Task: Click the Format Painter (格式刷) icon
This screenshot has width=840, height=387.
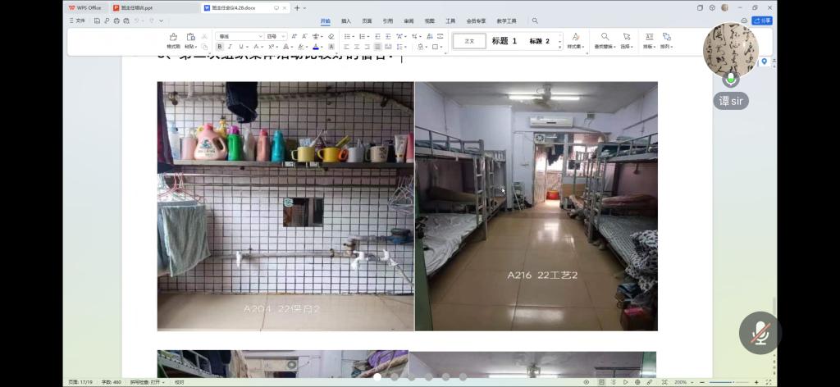Action: [173, 38]
